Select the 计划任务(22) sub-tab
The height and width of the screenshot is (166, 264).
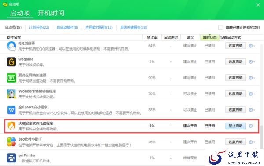(39, 27)
